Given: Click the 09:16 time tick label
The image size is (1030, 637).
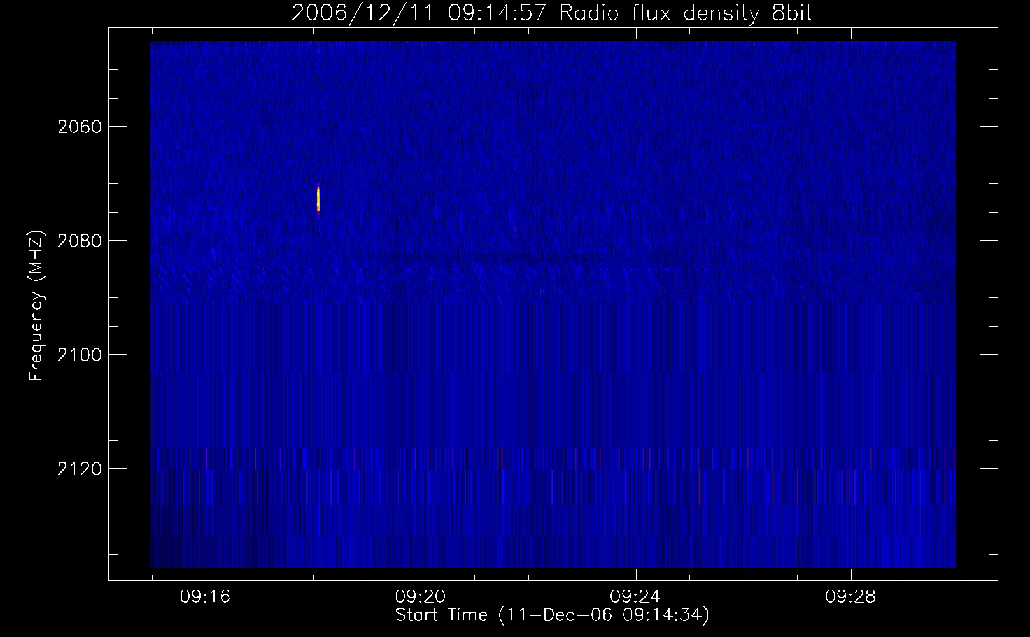Looking at the screenshot, I should 206,597.
